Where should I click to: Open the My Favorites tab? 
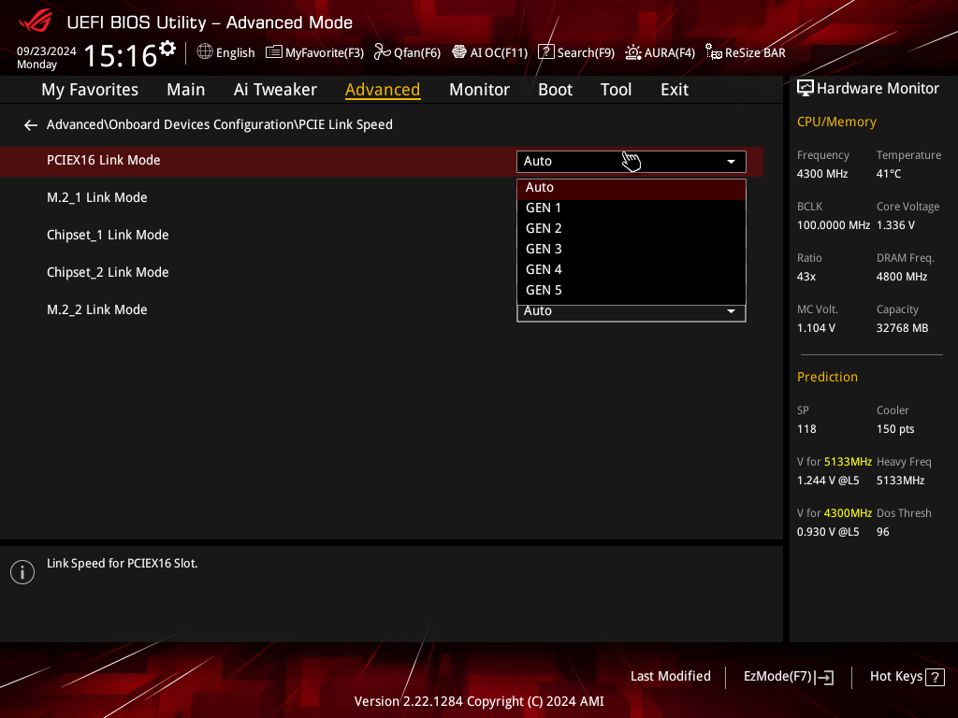(90, 90)
